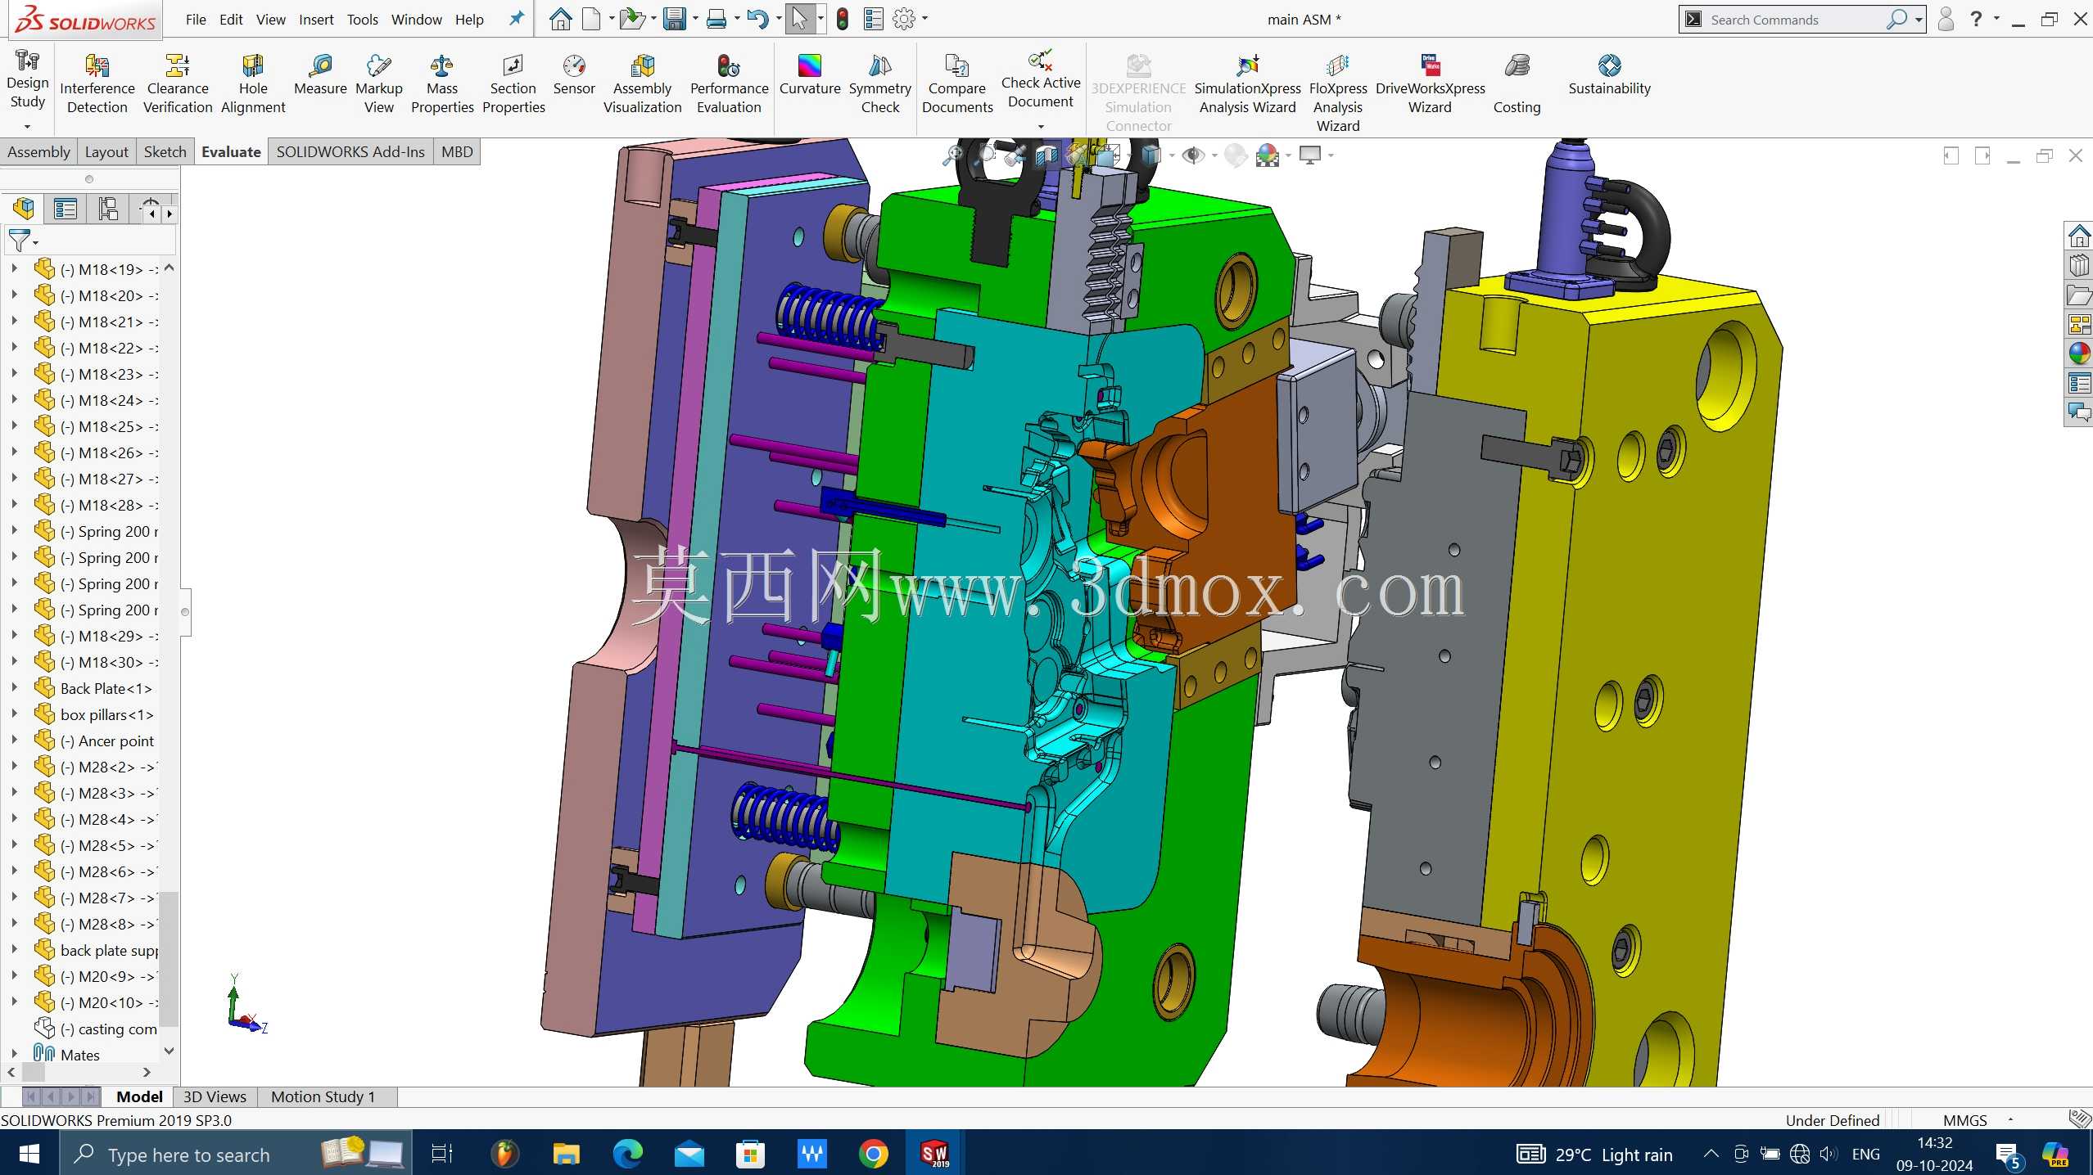Toggle the Section View in heads-up toolbar
Viewport: 2093px width, 1175px height.
[1046, 155]
